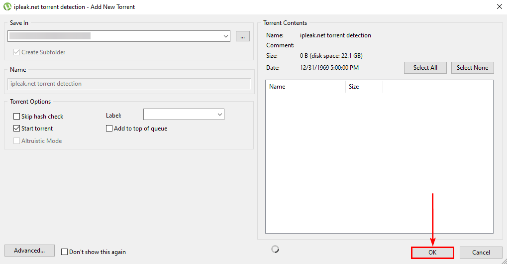Toggle the Create Subfolder checkbox

point(17,52)
